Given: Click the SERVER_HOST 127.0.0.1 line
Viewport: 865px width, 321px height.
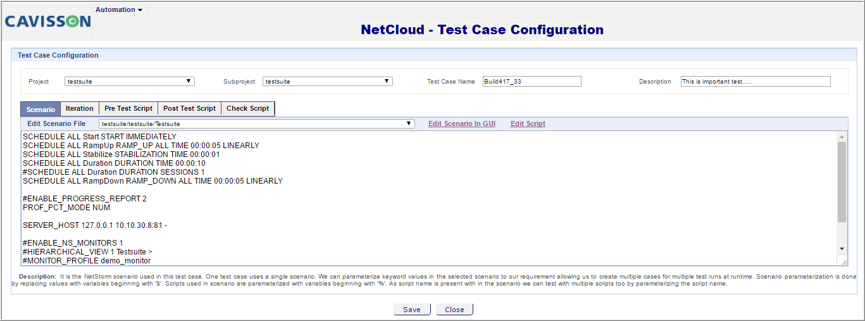Looking at the screenshot, I should point(94,225).
